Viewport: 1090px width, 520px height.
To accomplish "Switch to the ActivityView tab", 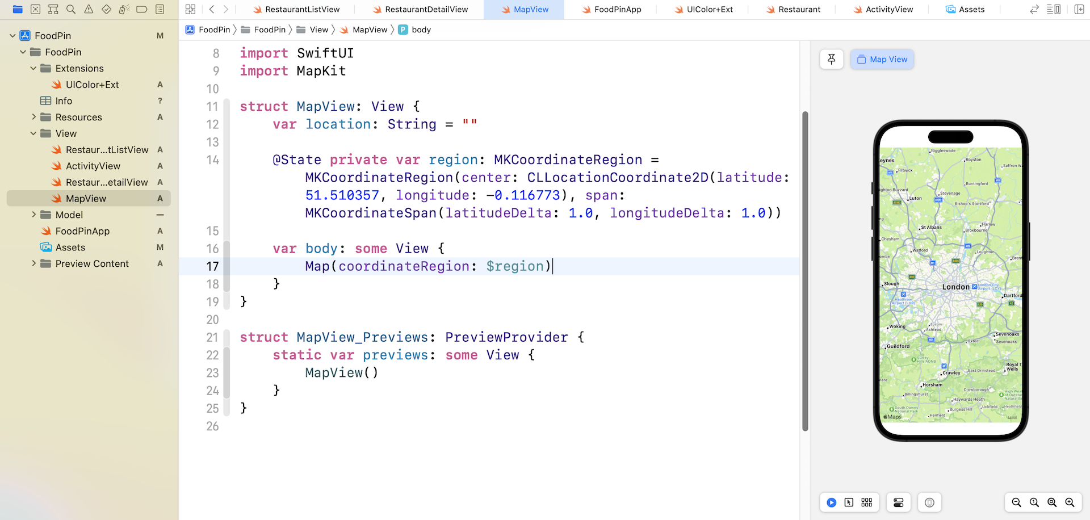I will [883, 9].
